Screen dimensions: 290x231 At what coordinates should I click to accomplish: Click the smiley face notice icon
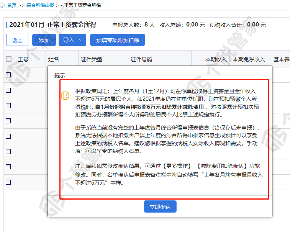pos(65,96)
